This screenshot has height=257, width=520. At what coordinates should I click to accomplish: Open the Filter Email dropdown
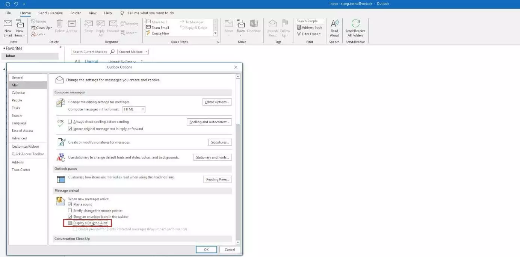[310, 34]
